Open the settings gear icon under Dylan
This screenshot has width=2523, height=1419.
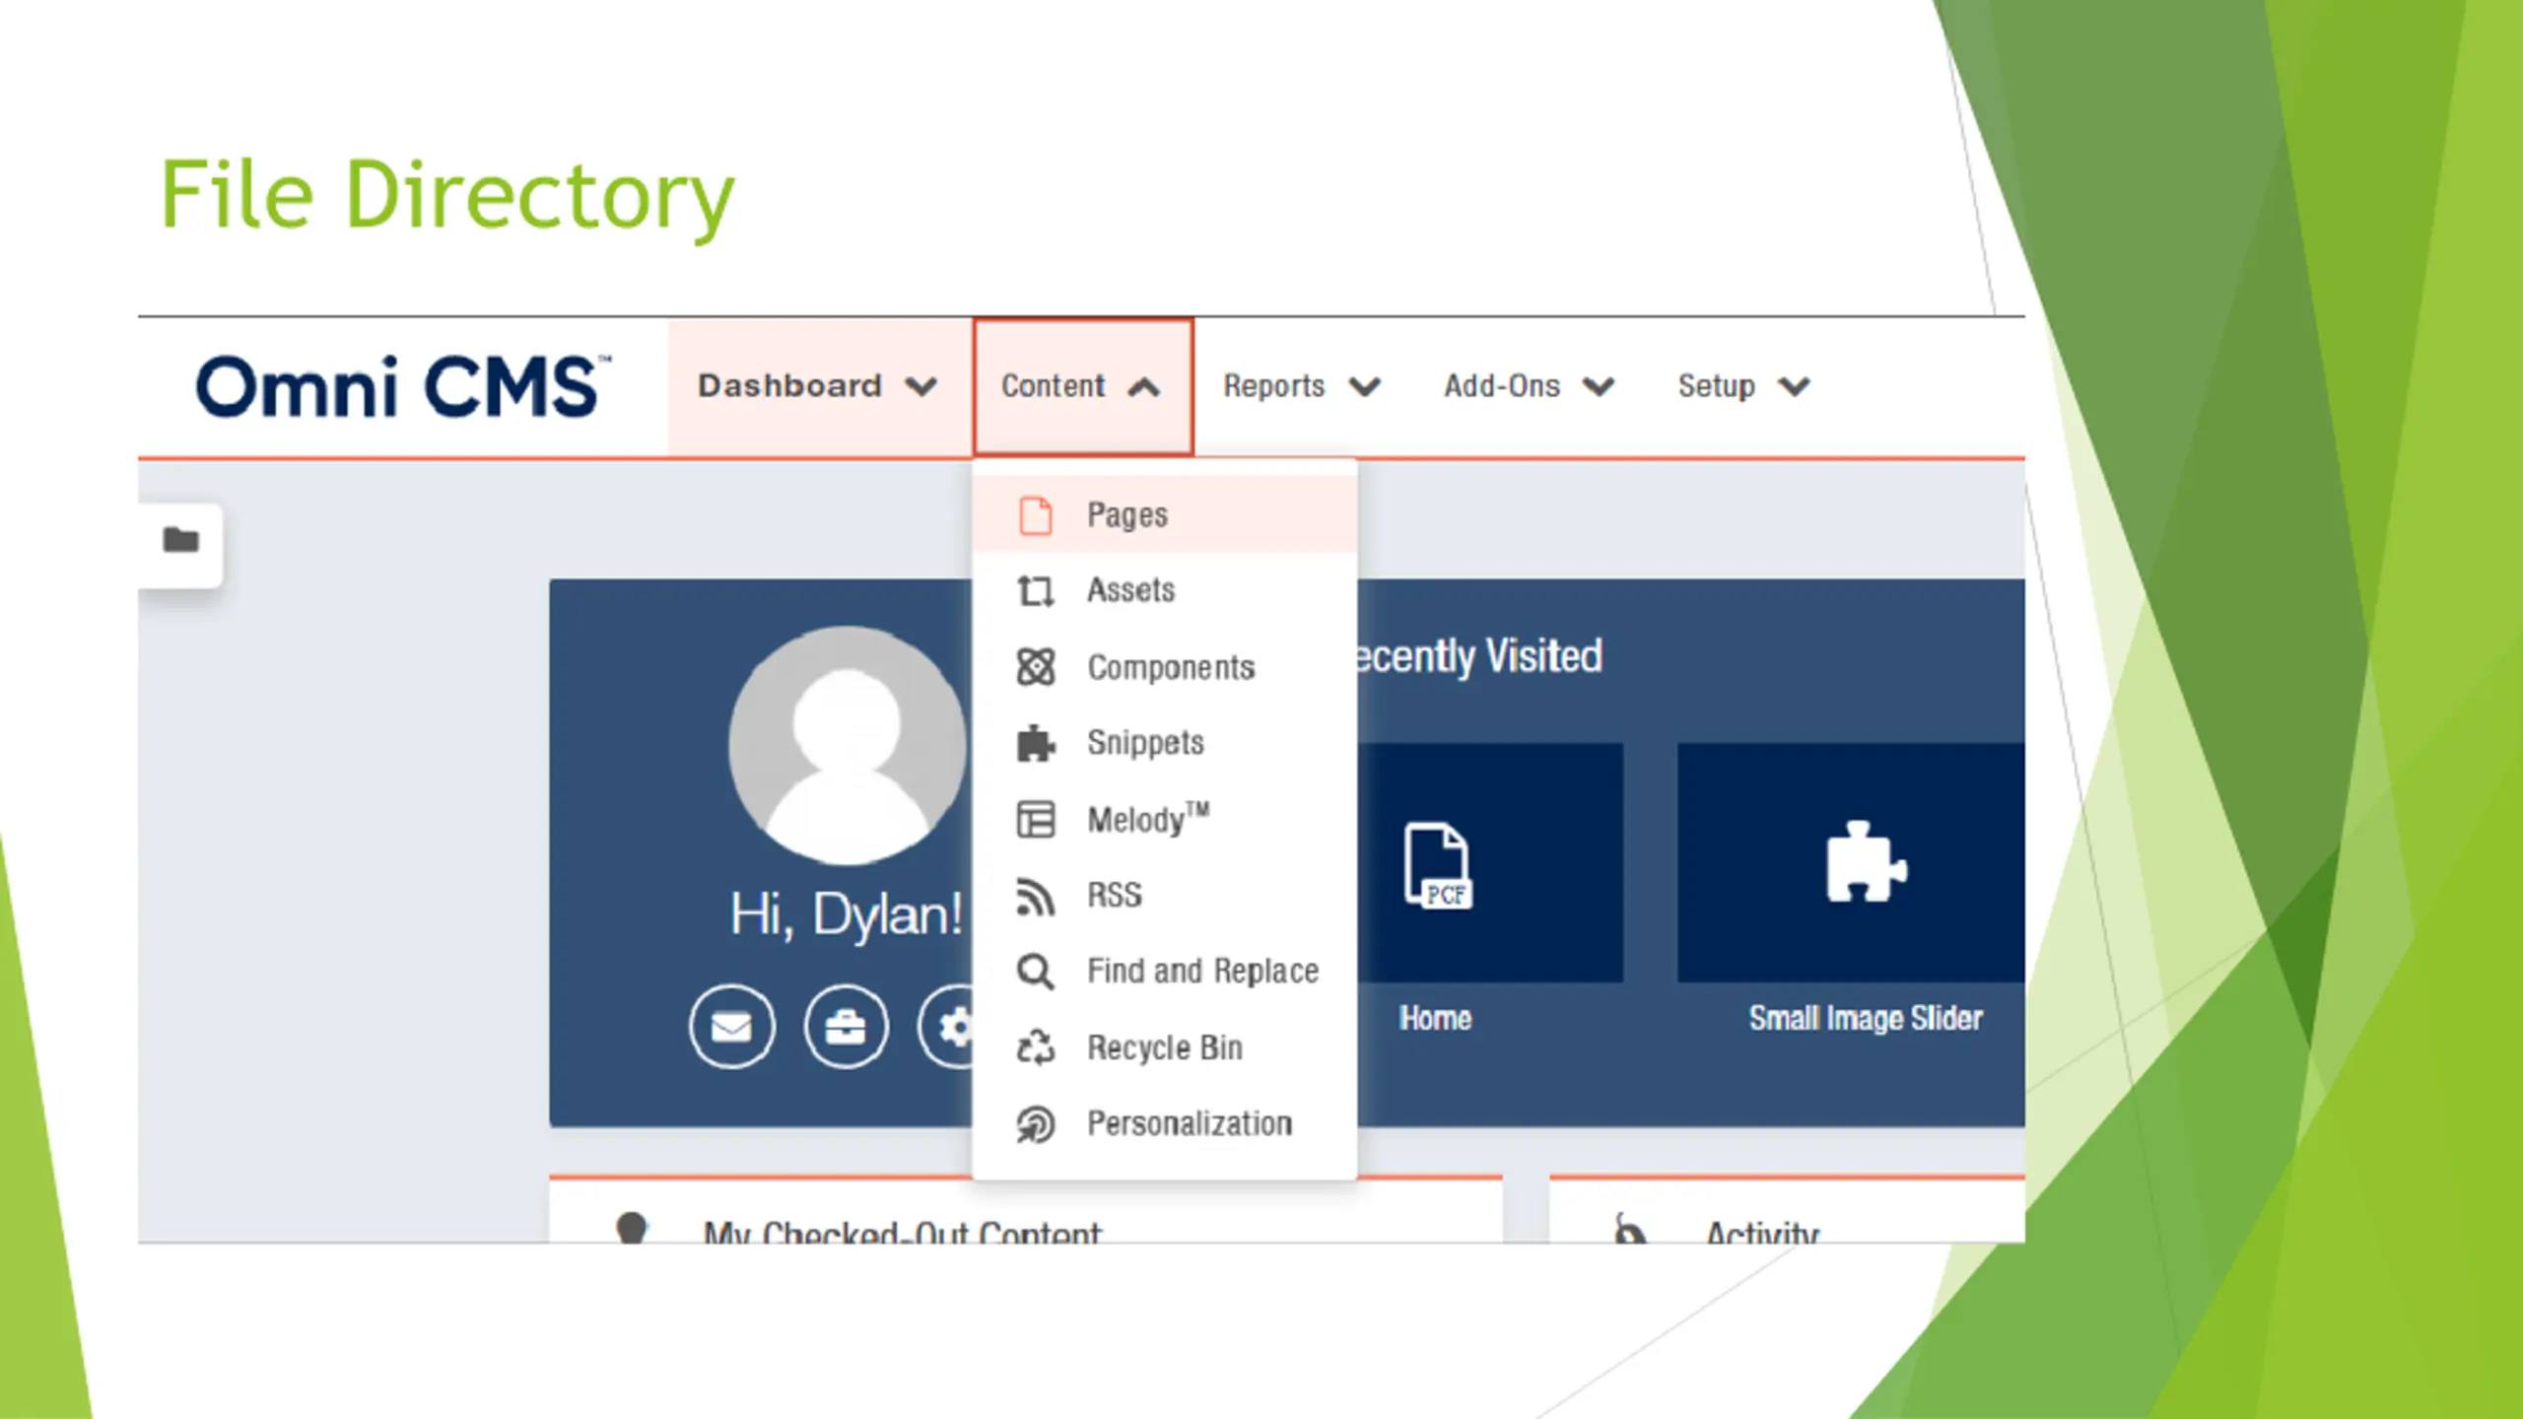tap(947, 1027)
